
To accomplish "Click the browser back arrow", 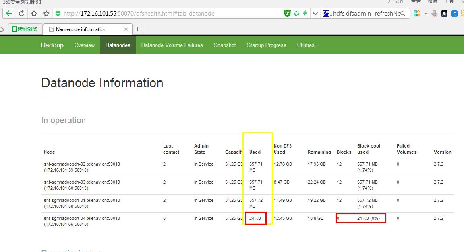I will 9,14.
